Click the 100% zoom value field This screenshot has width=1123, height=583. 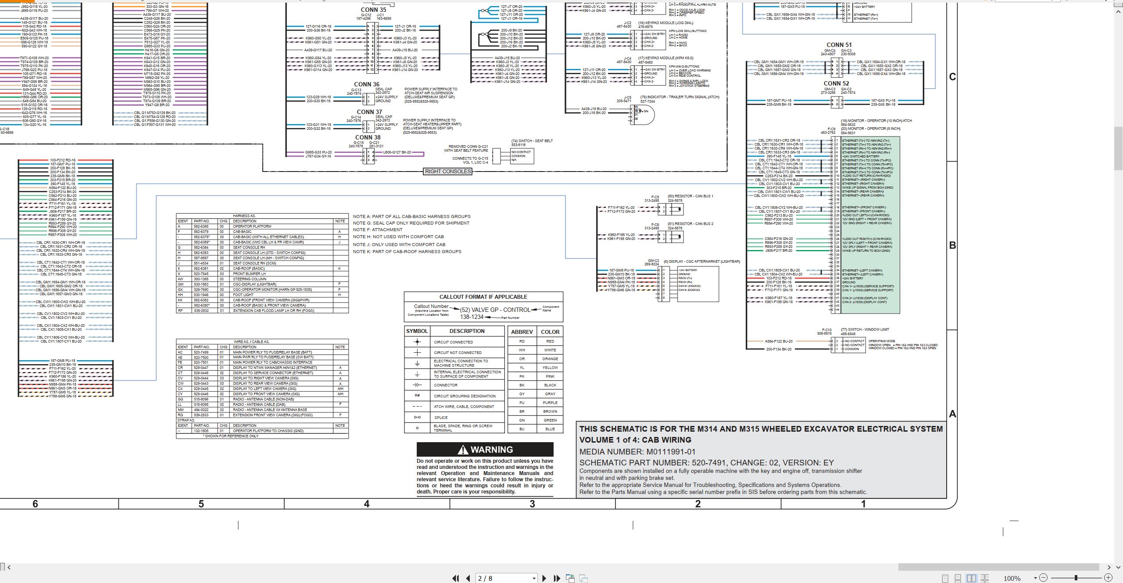click(x=1012, y=578)
